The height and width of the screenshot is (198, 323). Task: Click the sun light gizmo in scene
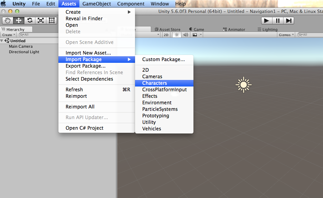point(244,85)
